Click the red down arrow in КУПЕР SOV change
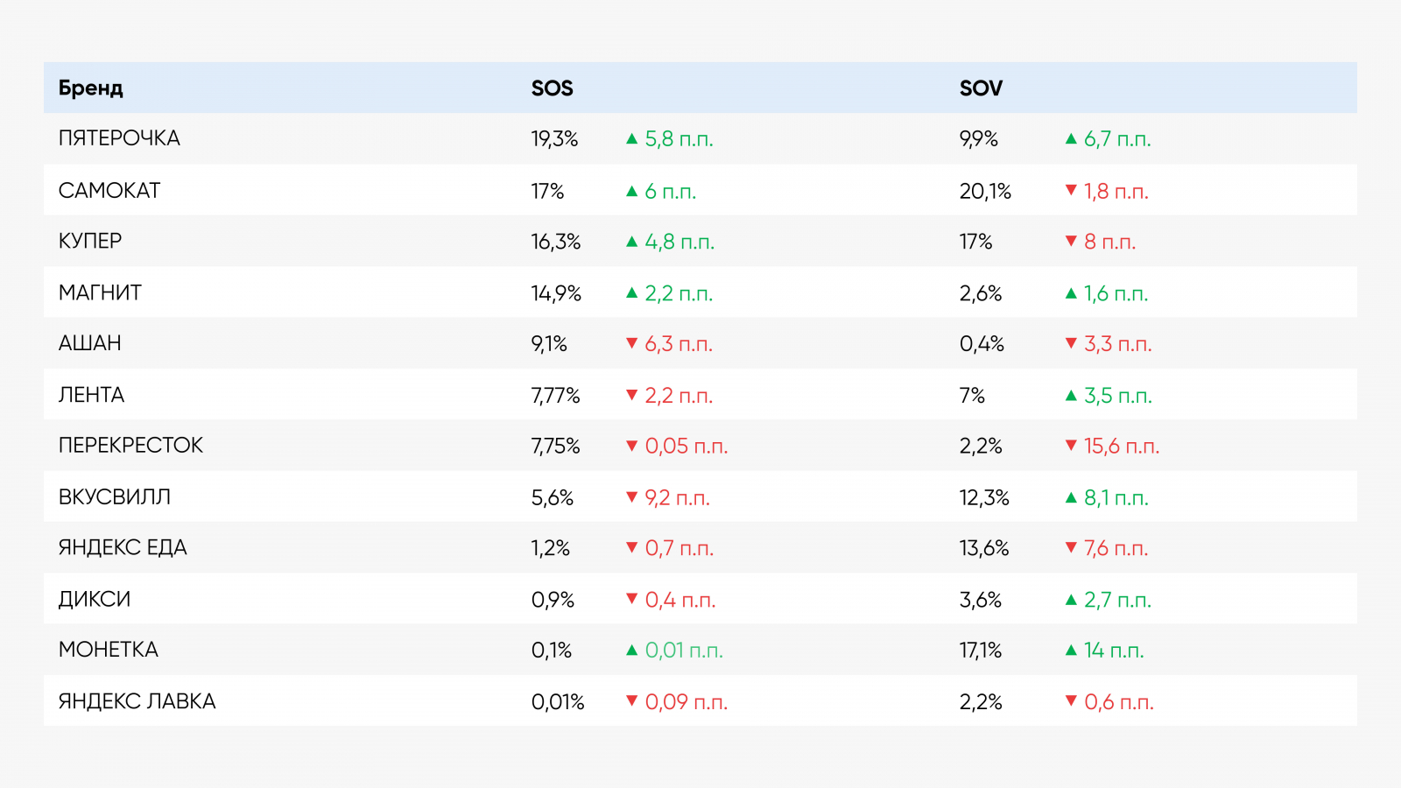This screenshot has width=1401, height=788. click(1070, 241)
